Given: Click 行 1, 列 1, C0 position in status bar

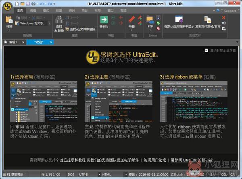Looking at the screenshot, I should point(51,175).
